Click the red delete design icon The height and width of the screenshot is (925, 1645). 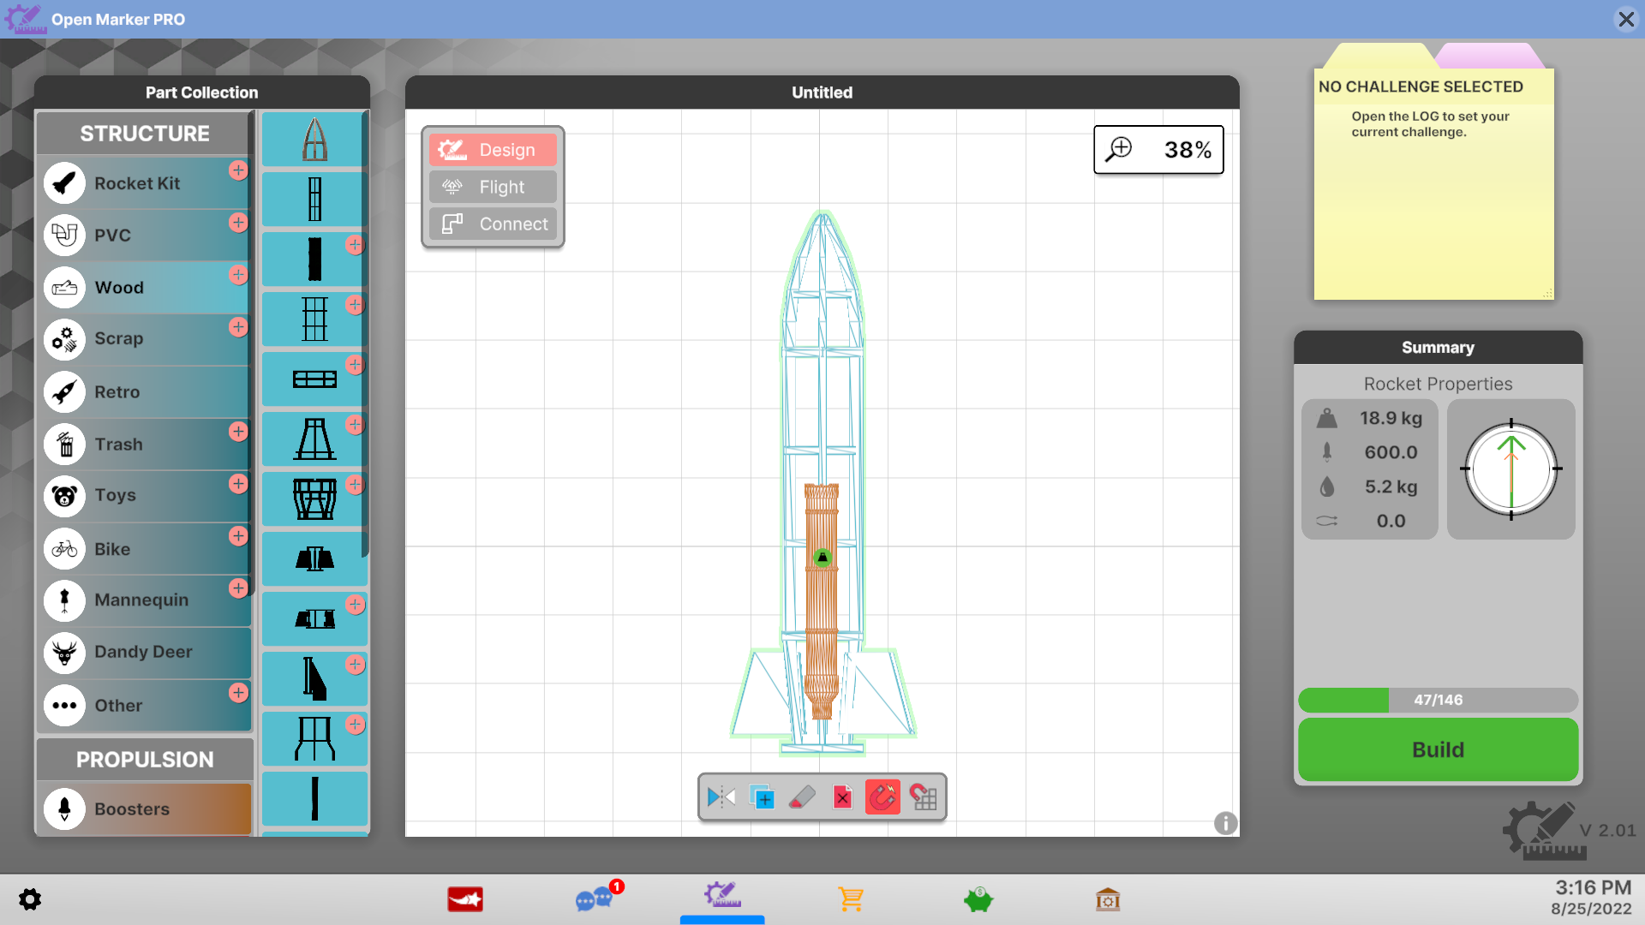point(842,797)
